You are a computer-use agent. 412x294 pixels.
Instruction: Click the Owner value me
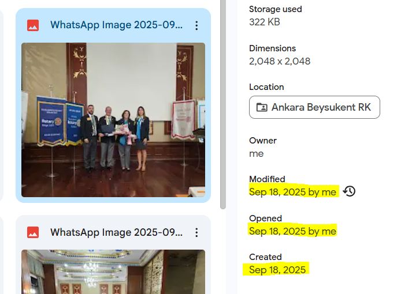tap(256, 153)
